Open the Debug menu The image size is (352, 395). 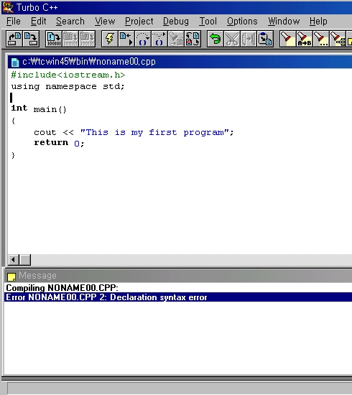pos(176,22)
